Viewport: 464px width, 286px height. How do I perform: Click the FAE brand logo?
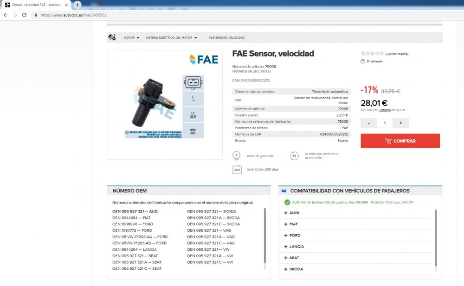point(204,59)
